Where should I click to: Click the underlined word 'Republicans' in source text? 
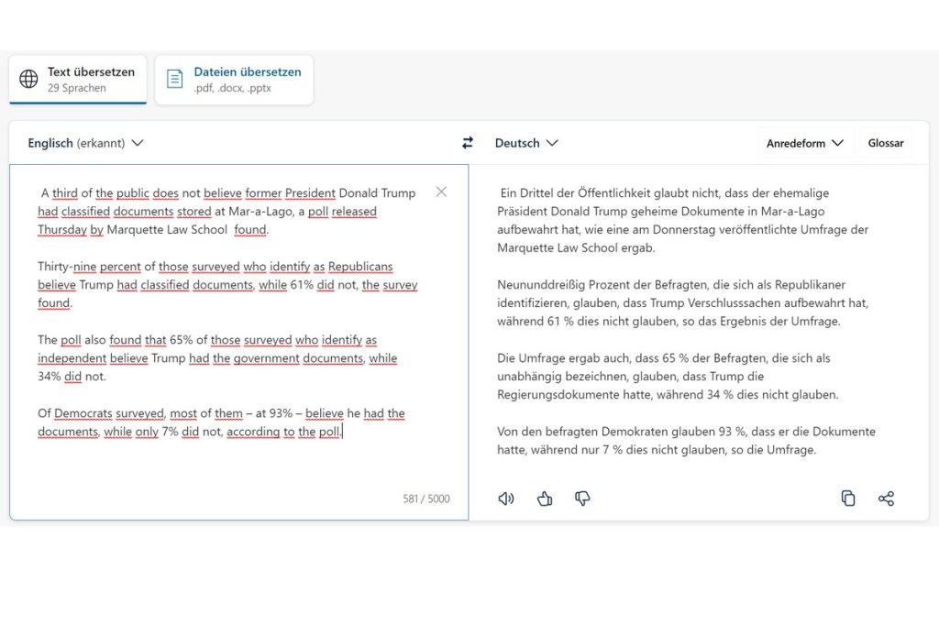point(360,267)
